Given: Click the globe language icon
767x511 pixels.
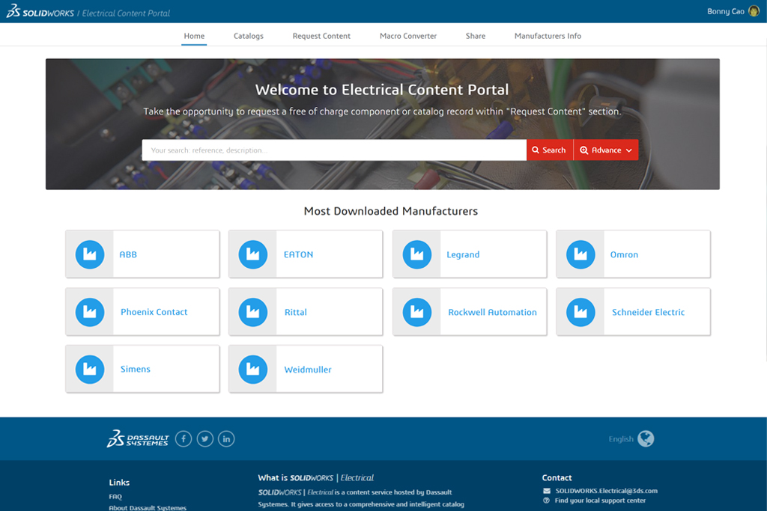Looking at the screenshot, I should pyautogui.click(x=646, y=438).
